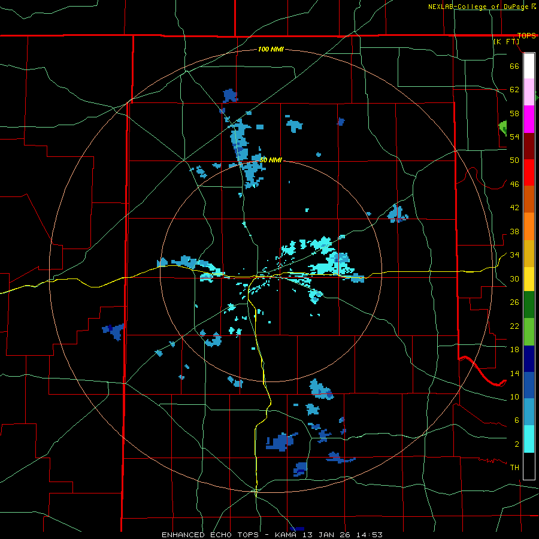Click the legend value '42'

(514, 207)
